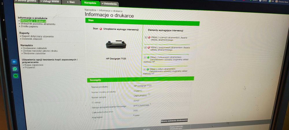This screenshot has width=289, height=130.
Task: Open Raport dotyczący używania link
Action: click(x=38, y=36)
